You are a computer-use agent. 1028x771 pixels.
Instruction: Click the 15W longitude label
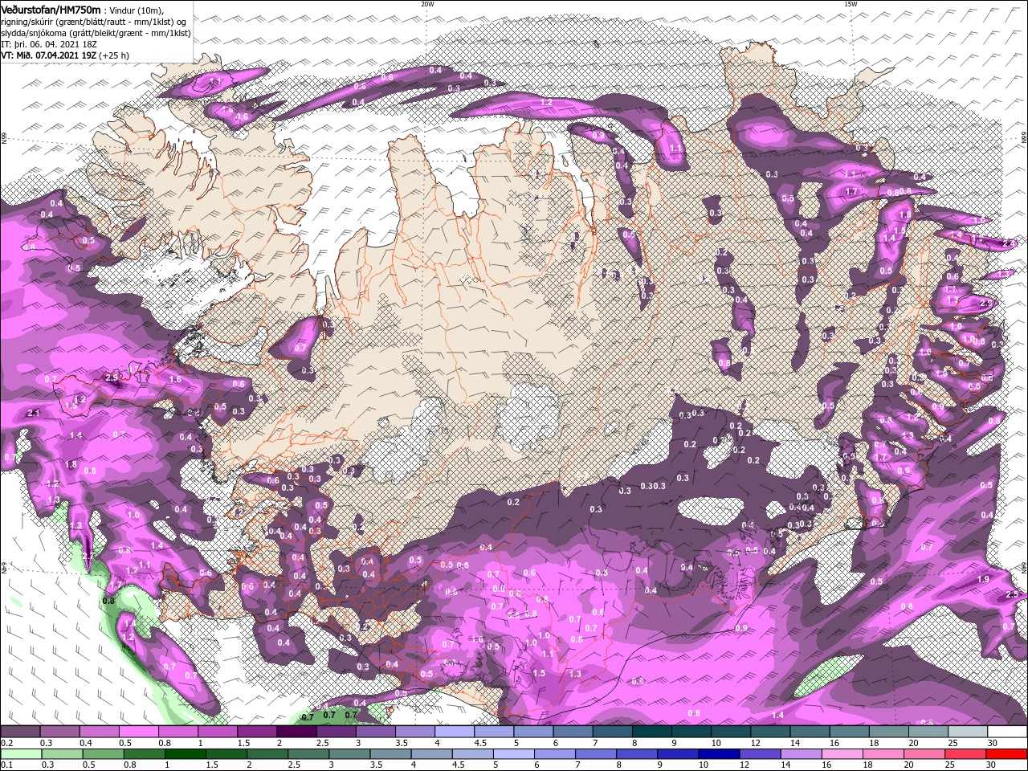click(851, 4)
